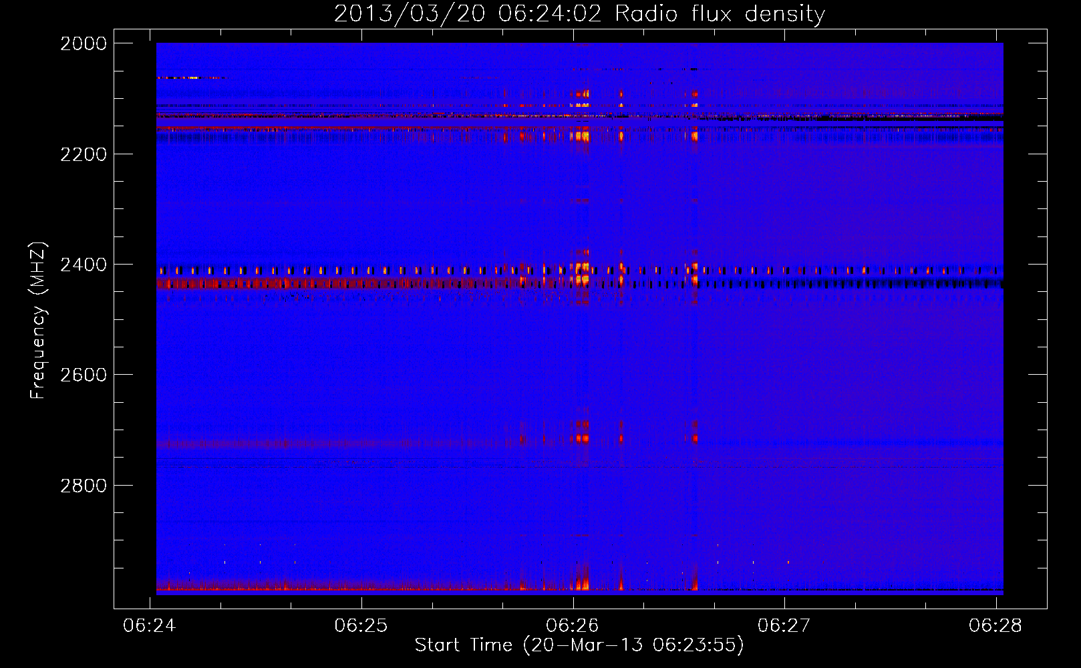Click the 2600 frequency tick label
The height and width of the screenshot is (668, 1081).
click(84, 375)
